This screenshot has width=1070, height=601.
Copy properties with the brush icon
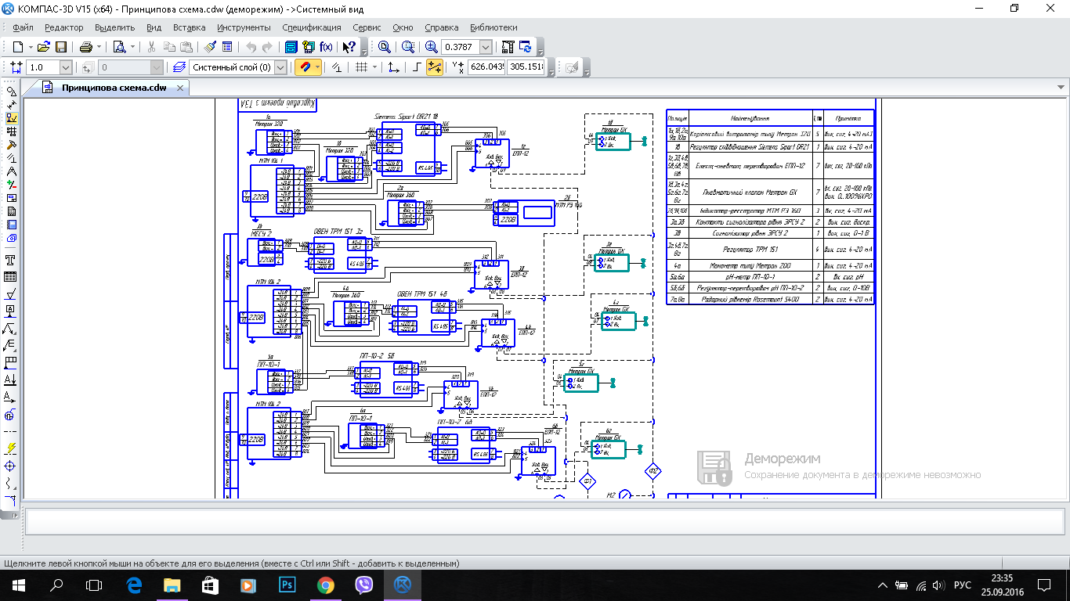tap(208, 47)
